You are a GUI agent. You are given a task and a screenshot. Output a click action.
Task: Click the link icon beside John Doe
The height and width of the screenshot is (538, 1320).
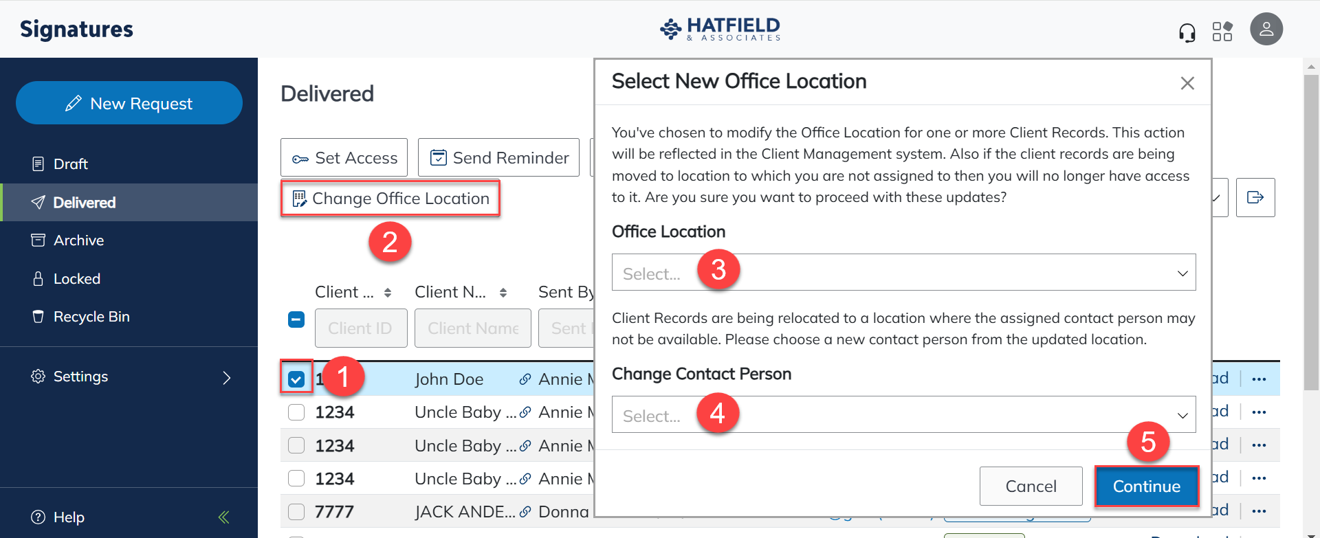pos(525,379)
